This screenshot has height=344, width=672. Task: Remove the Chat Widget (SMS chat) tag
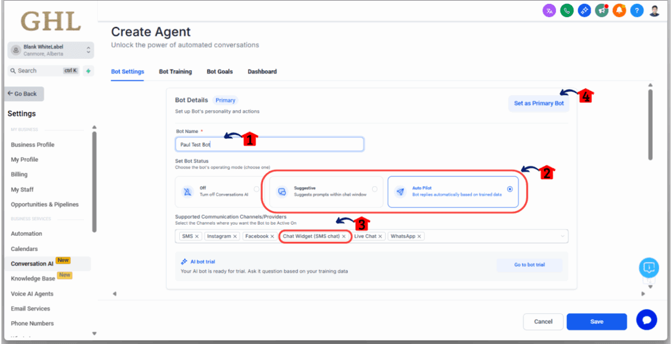pyautogui.click(x=344, y=236)
